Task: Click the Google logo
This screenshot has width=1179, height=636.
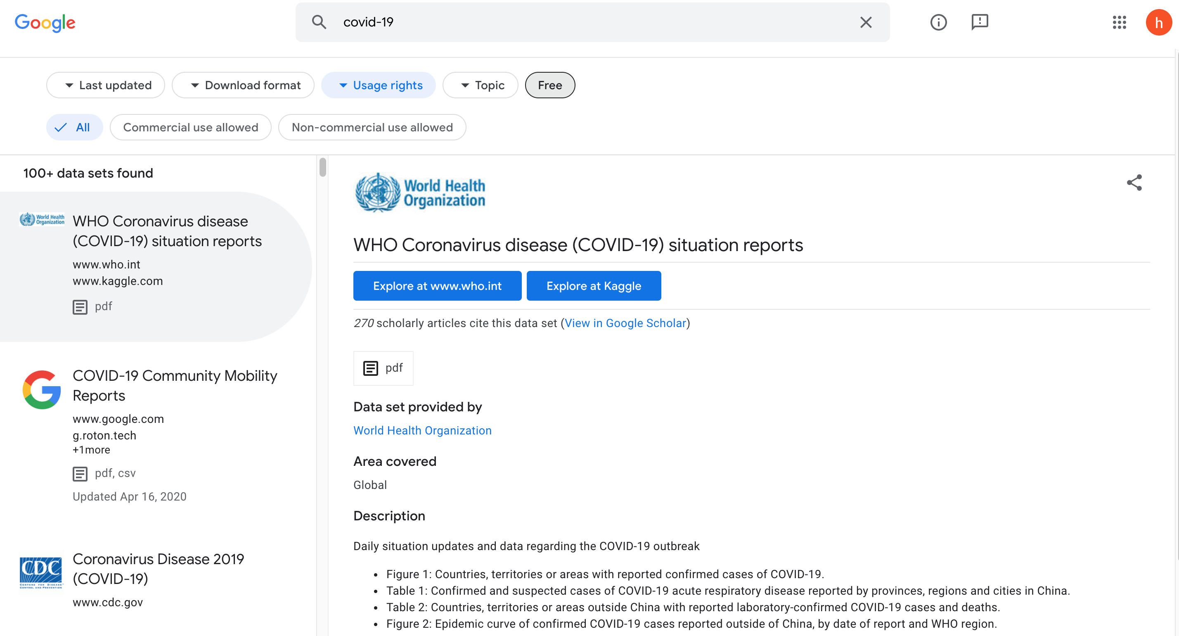Action: coord(45,22)
